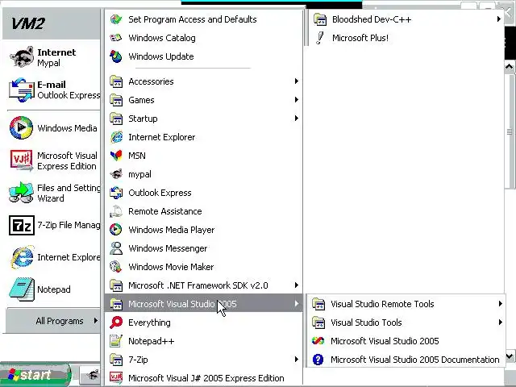Launch Microsoft Plus! entry
The height and width of the screenshot is (387, 516).
pos(406,38)
